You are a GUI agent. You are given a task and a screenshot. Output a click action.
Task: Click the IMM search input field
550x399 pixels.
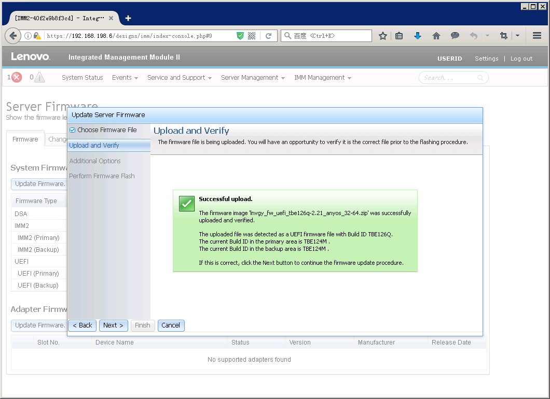tap(449, 78)
